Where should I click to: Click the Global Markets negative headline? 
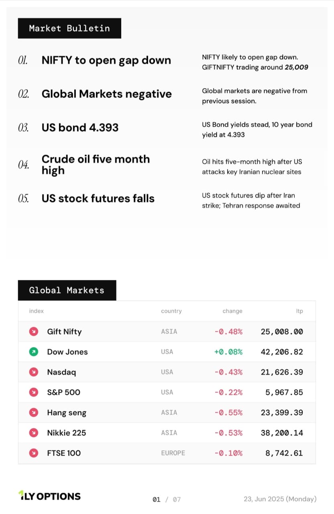(x=106, y=94)
